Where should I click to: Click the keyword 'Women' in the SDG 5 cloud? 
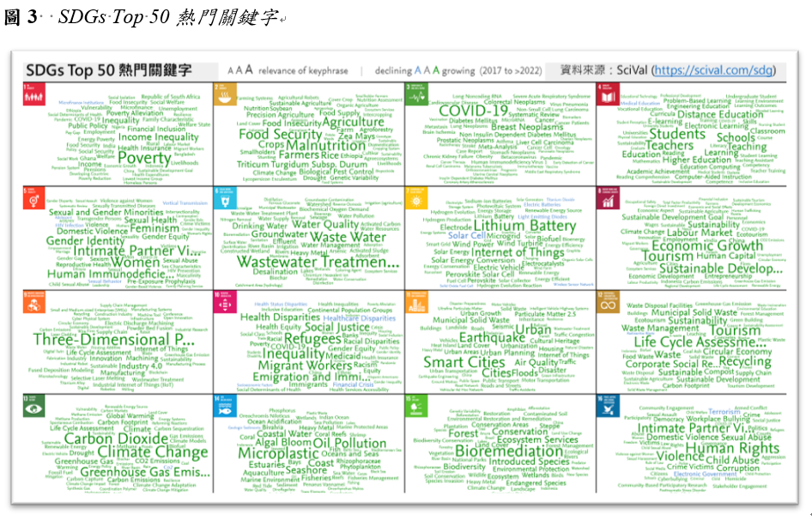(135, 262)
